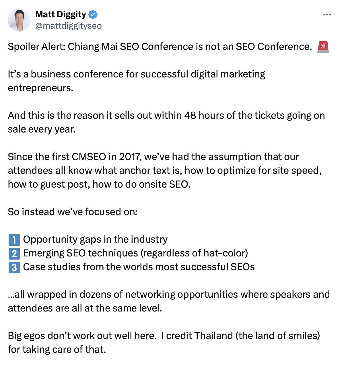The height and width of the screenshot is (366, 342).
Task: Click the Matt Diggity display name
Action: 61,14
